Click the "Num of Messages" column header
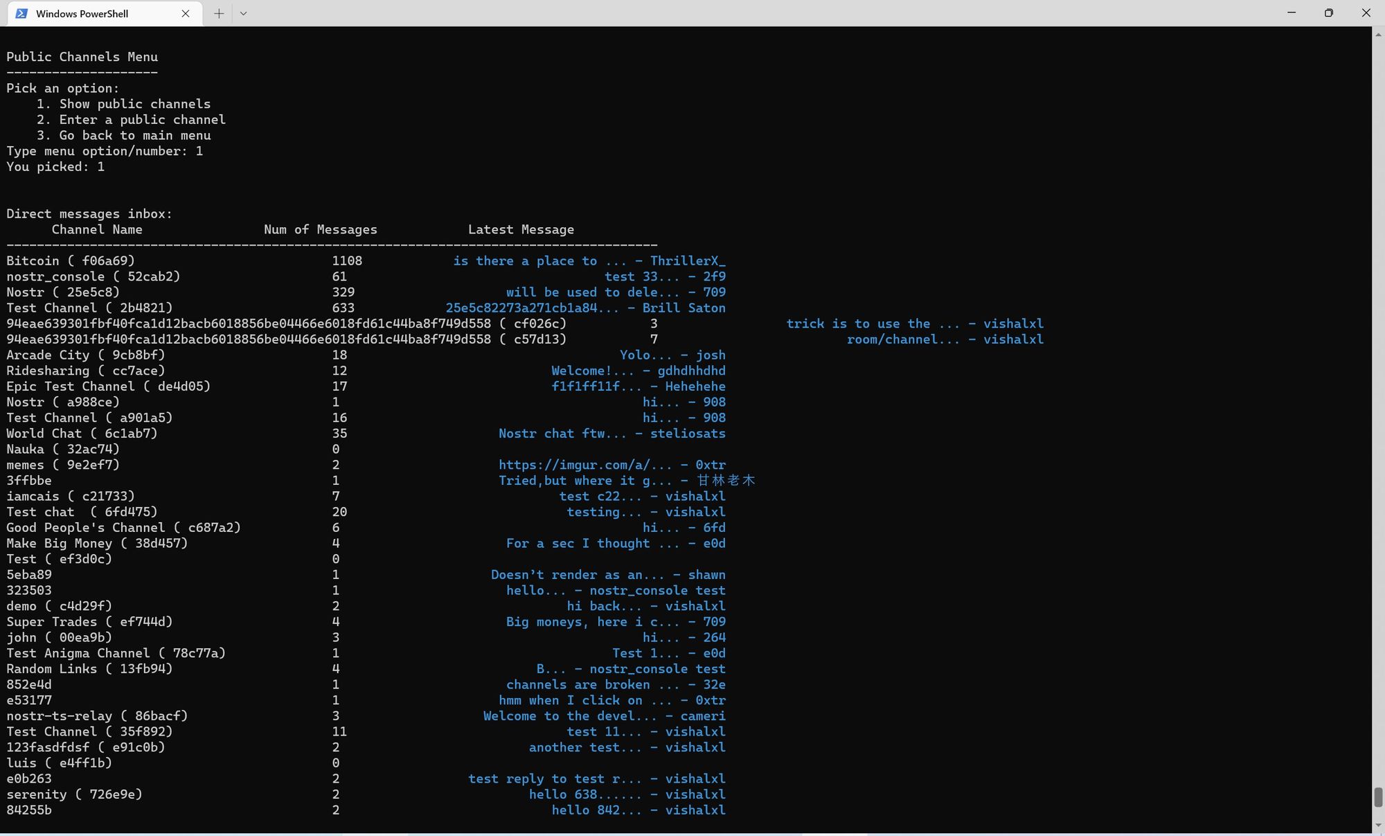This screenshot has width=1385, height=836. [320, 229]
